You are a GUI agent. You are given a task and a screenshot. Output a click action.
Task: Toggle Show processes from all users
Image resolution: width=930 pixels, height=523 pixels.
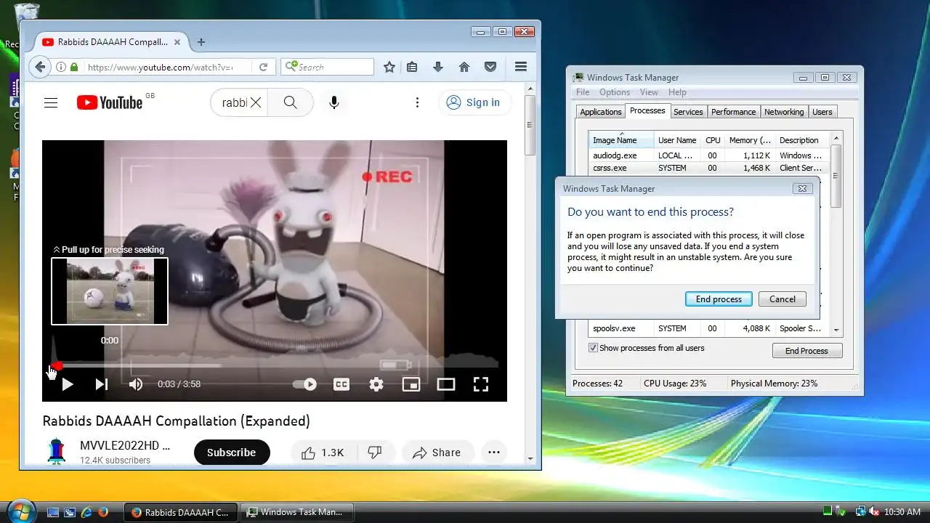(x=593, y=348)
